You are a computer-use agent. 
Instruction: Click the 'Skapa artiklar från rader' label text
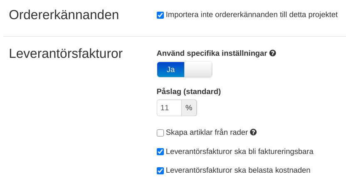[207, 133]
